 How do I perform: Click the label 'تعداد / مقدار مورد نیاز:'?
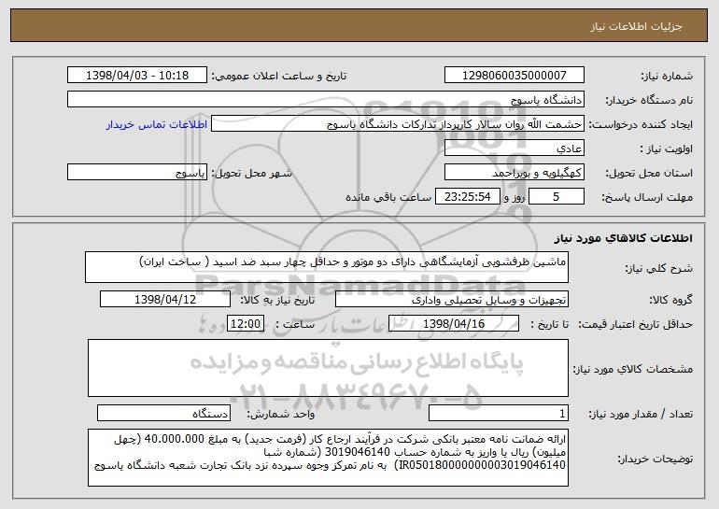(641, 415)
